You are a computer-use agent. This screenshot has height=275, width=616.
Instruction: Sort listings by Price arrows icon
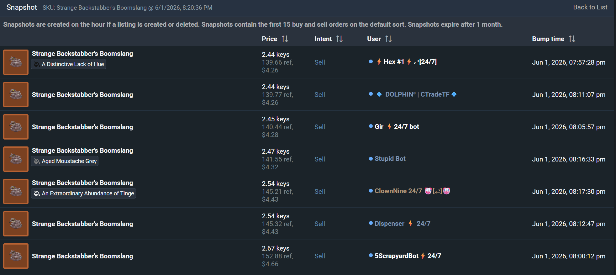pos(285,39)
